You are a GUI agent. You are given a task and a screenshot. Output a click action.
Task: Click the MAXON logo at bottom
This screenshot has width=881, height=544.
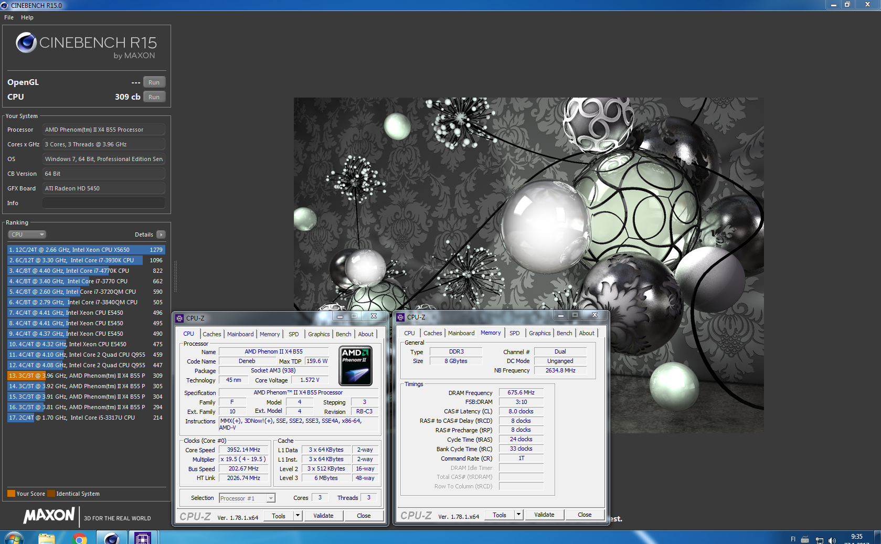pos(49,516)
